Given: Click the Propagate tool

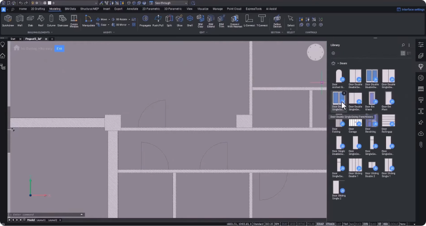Looking at the screenshot, I should click(145, 21).
